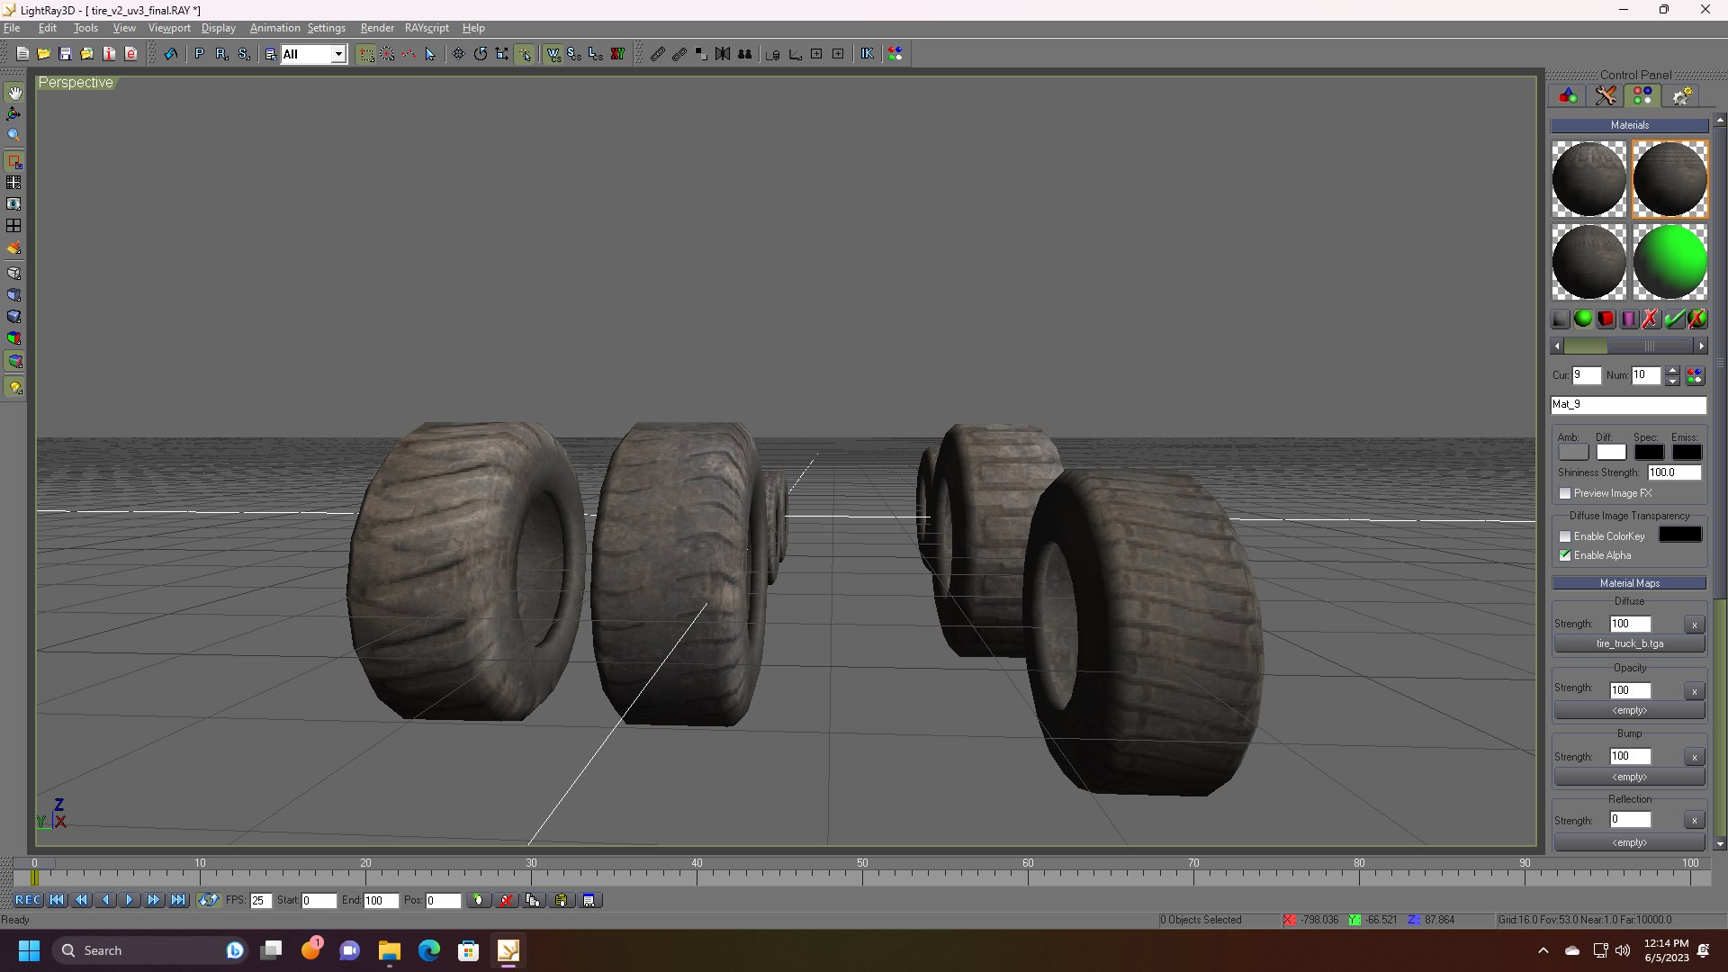Select the Move transform tool icon
1728x972 pixels.
click(x=458, y=54)
